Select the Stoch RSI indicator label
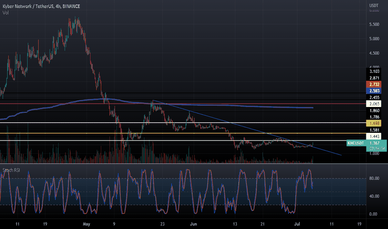Viewport: 388px width, 229px height. pos(11,170)
